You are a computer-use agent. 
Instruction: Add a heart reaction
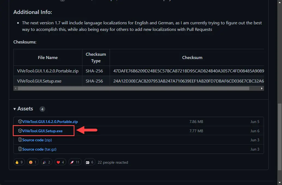pos(60,162)
